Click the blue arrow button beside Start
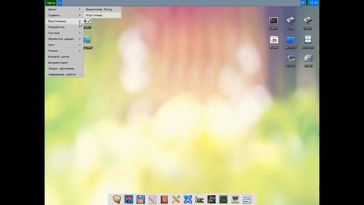Image resolution: width=364 pixels, height=205 pixels. [x=60, y=3]
